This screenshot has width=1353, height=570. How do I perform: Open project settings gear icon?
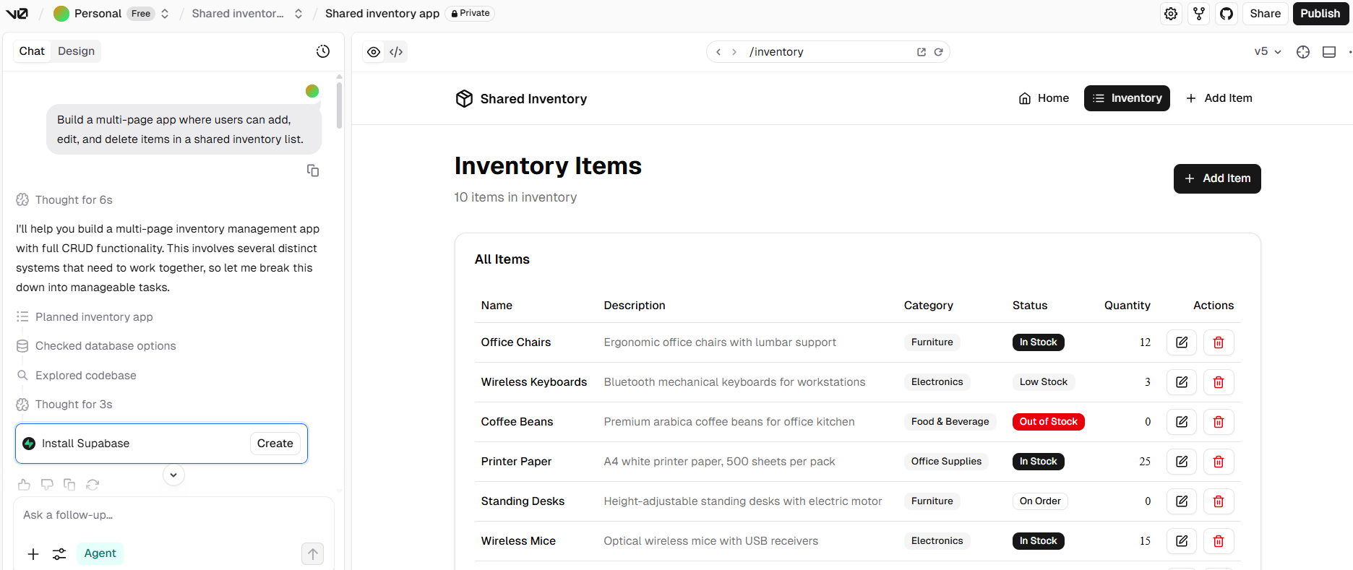(1171, 14)
